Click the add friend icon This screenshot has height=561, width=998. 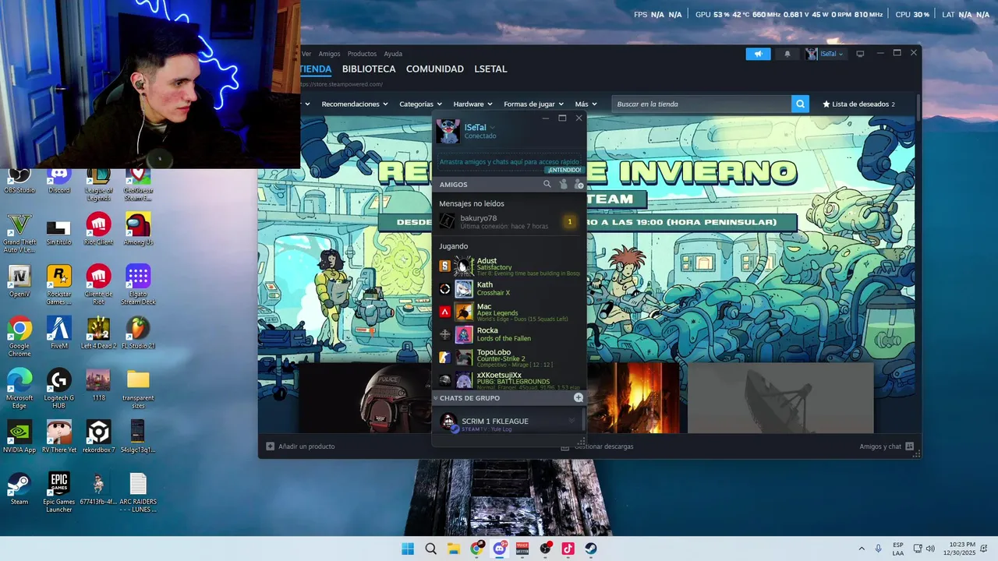coord(579,185)
